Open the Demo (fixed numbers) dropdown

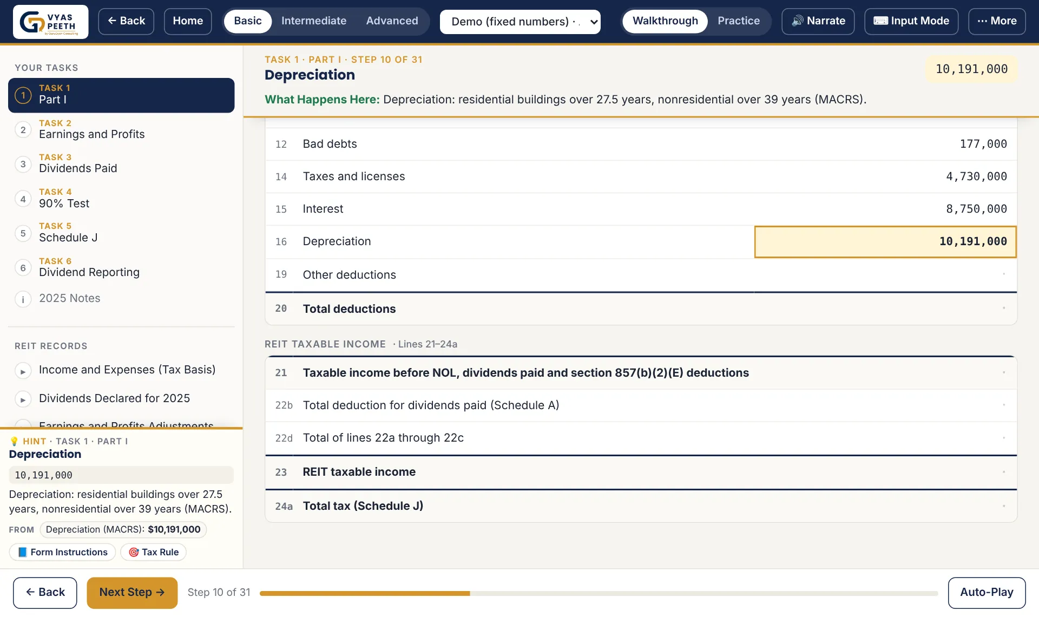[520, 22]
